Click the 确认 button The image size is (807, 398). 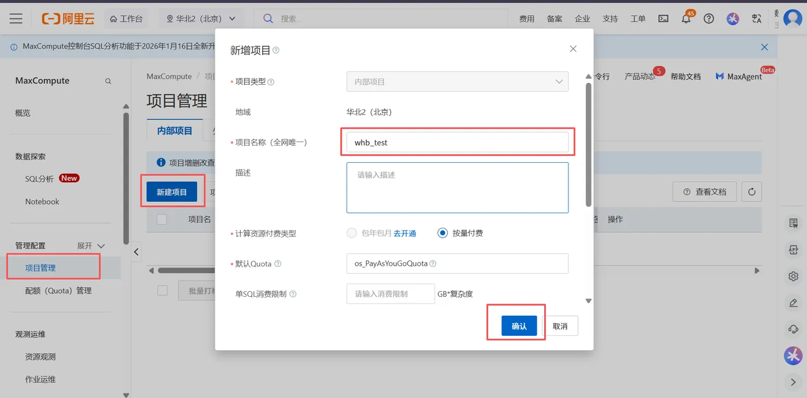(x=519, y=326)
